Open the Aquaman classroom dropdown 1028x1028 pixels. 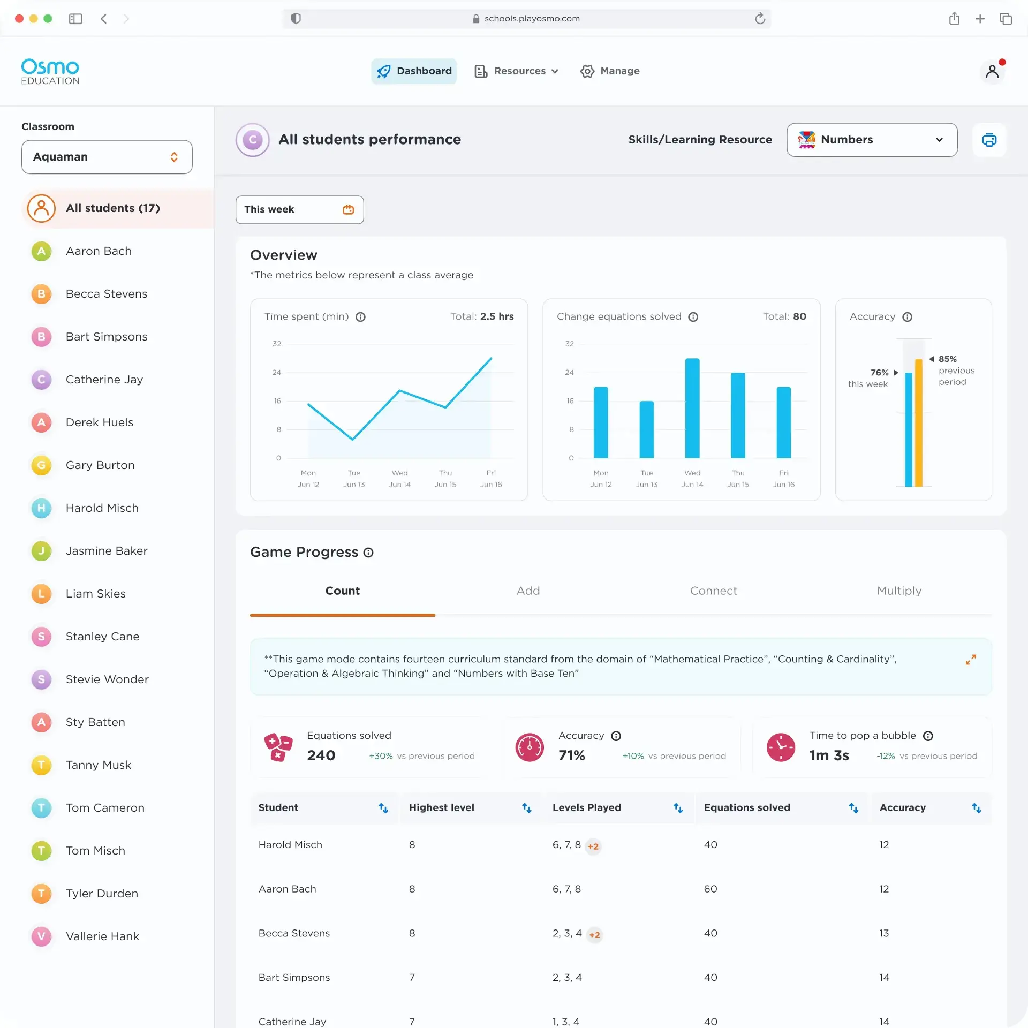coord(107,157)
